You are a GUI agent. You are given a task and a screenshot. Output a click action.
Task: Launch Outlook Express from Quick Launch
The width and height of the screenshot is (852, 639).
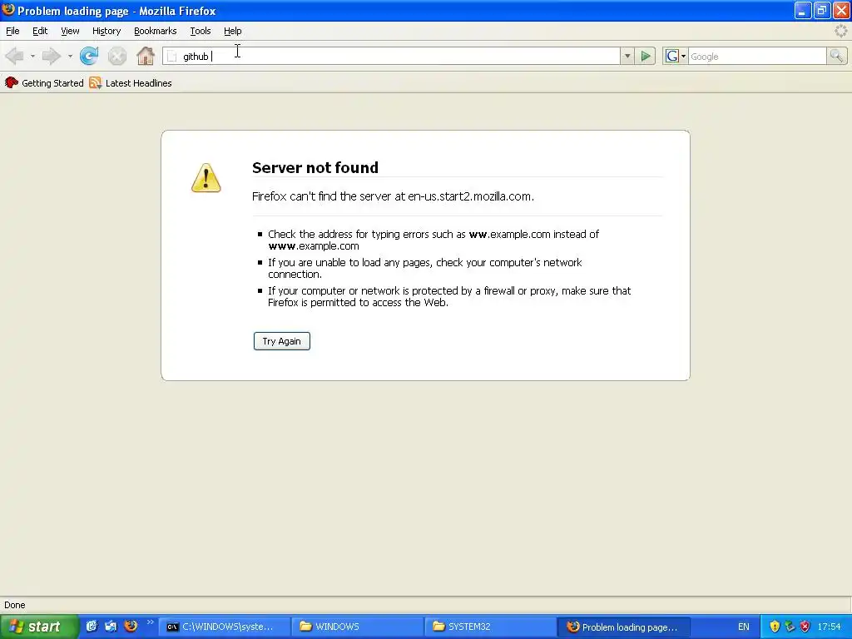click(x=111, y=626)
